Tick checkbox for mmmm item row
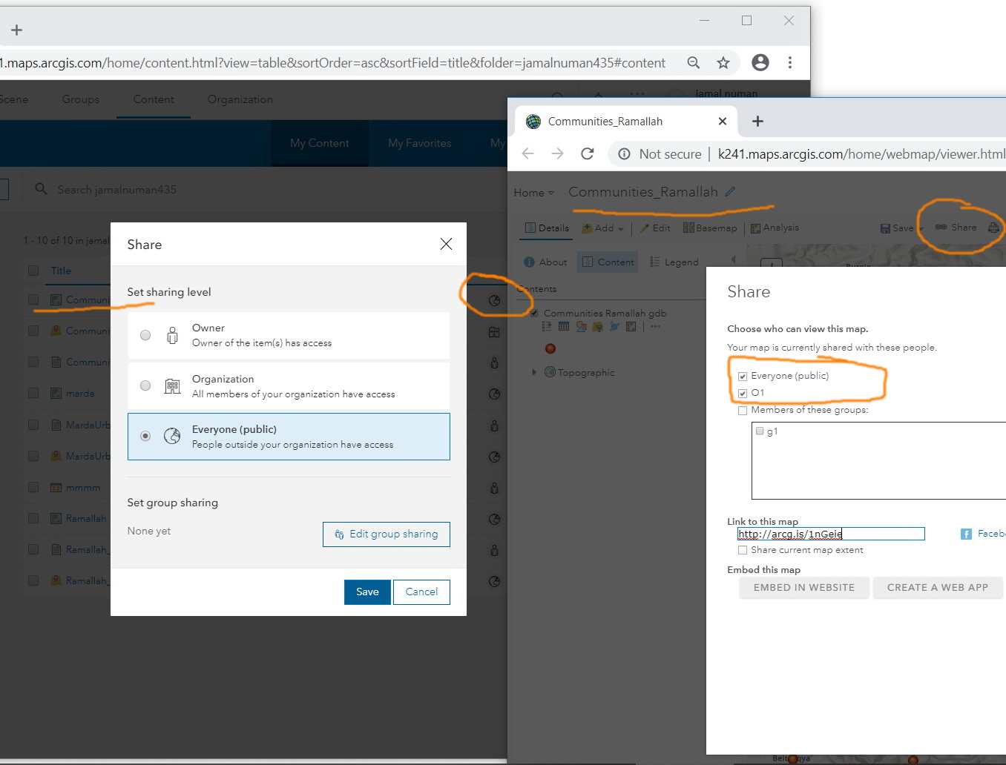The width and height of the screenshot is (1006, 765). 33,487
